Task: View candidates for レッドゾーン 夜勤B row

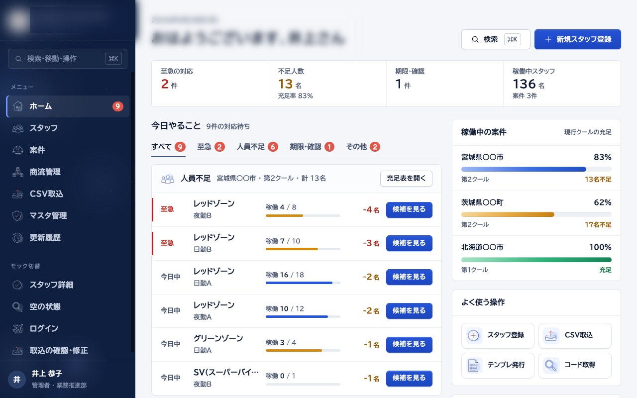Action: (409, 209)
